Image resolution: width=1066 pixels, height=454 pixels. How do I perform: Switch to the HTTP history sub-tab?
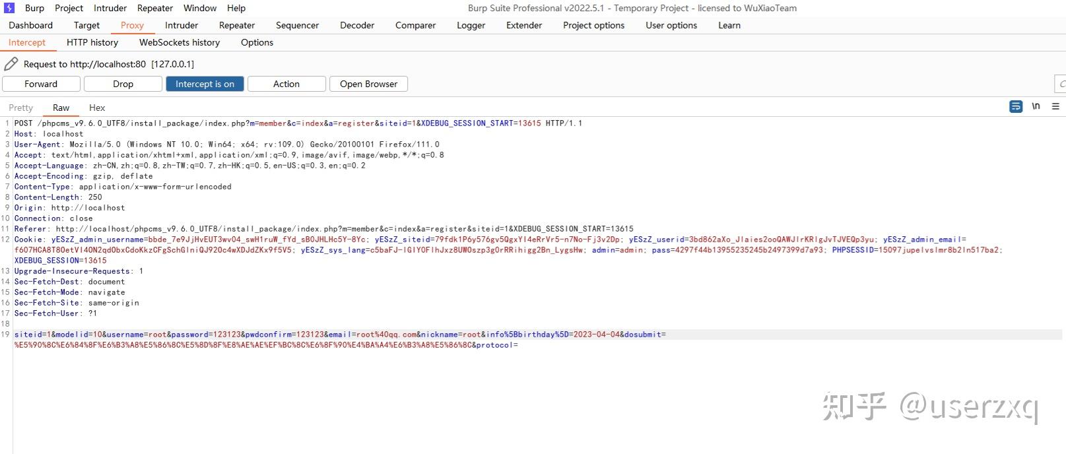pyautogui.click(x=92, y=42)
